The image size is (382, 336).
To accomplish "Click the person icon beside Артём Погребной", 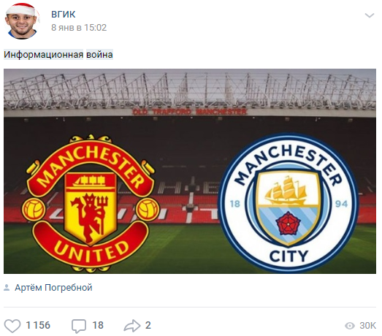I will click(7, 288).
